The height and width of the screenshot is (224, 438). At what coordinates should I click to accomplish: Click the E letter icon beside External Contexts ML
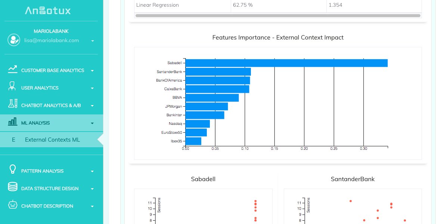(x=13, y=140)
